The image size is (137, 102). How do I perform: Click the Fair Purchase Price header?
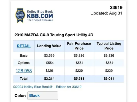coord(79,46)
